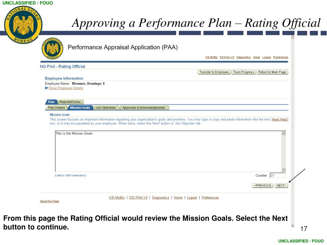
Task: Select employee name Blomme, Domingo X
Action: click(x=88, y=84)
